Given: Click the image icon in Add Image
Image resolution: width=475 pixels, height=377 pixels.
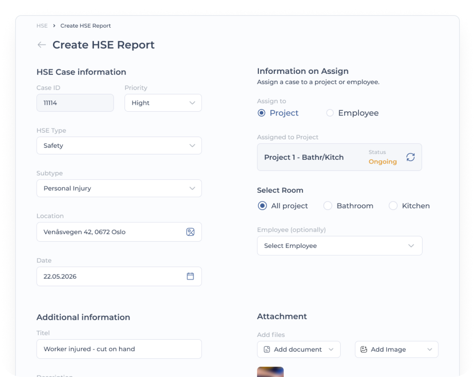Looking at the screenshot, I should (364, 349).
